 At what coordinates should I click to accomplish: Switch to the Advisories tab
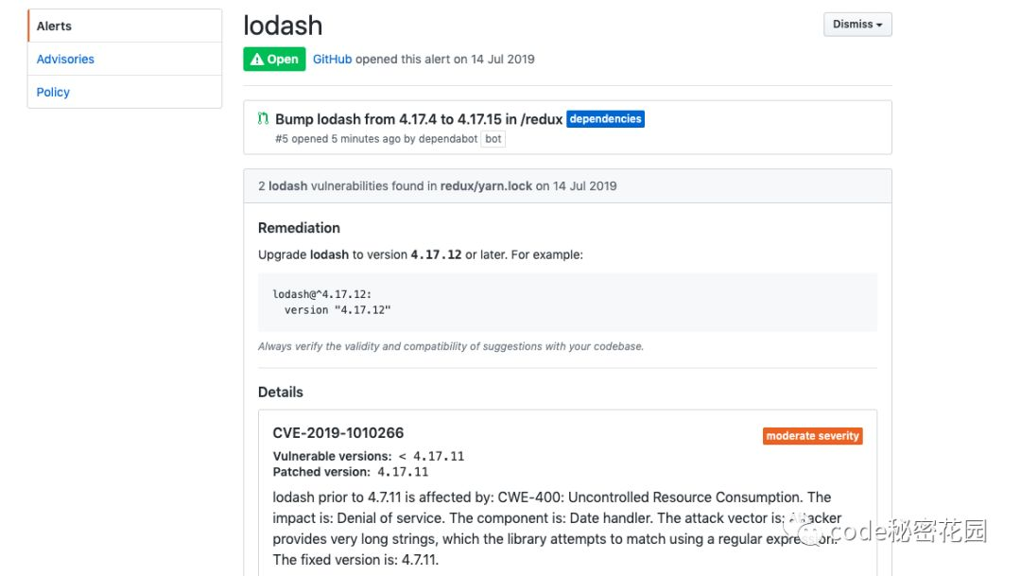(x=65, y=59)
